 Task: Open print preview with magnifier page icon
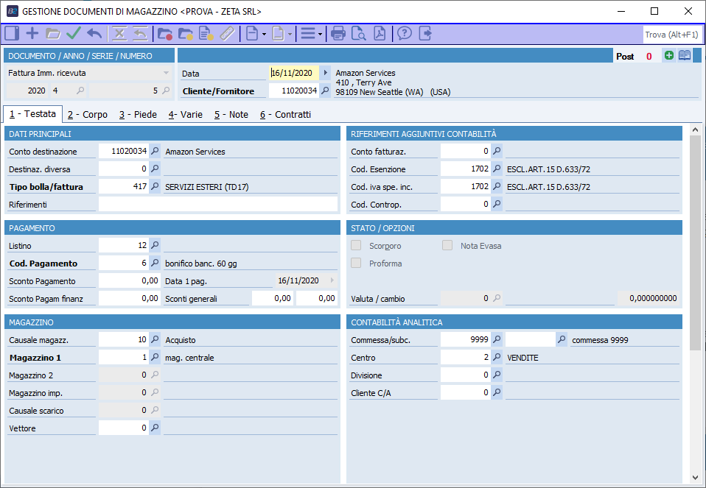[x=359, y=33]
